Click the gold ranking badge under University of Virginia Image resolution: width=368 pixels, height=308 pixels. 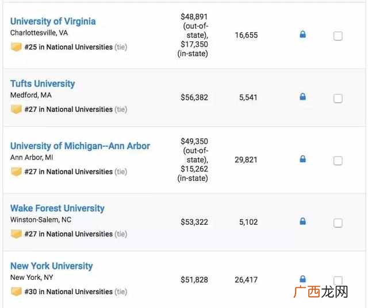16,47
